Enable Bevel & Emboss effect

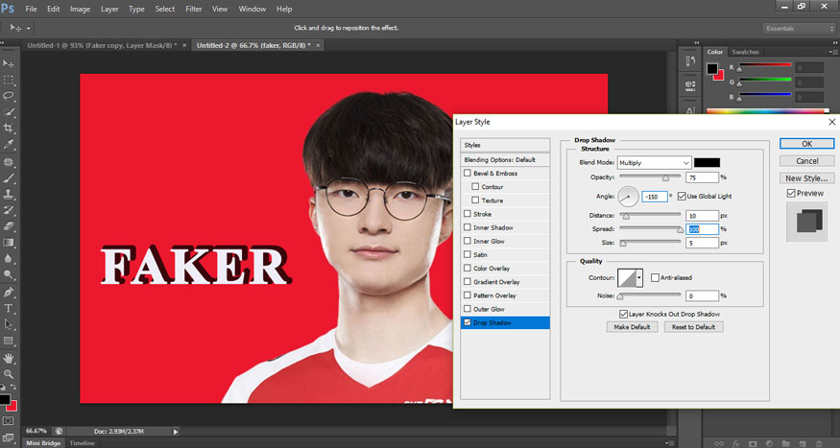468,173
